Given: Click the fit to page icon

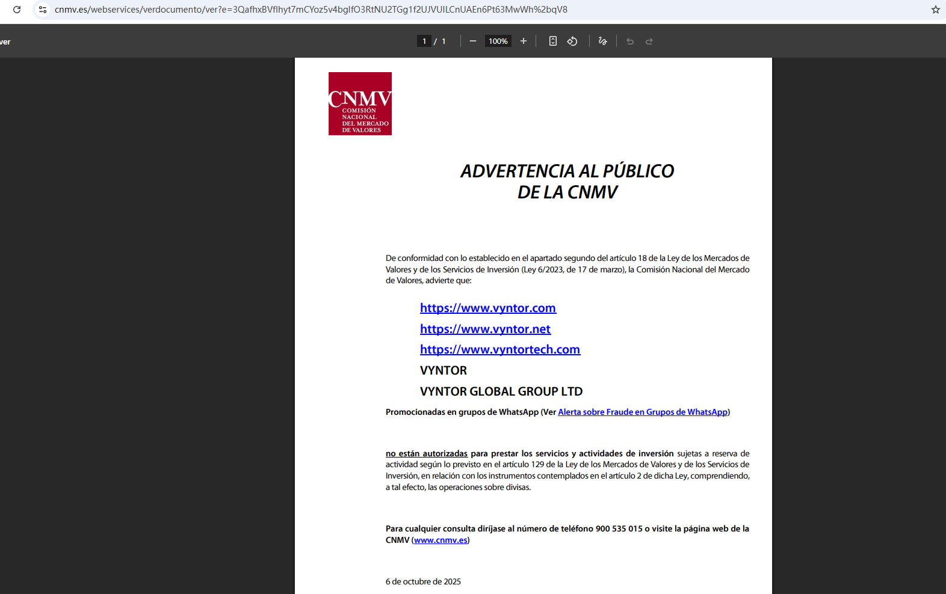Looking at the screenshot, I should click(x=552, y=41).
